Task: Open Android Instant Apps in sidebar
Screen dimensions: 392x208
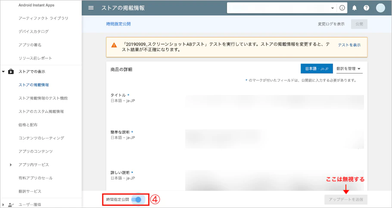Action: tap(37, 5)
